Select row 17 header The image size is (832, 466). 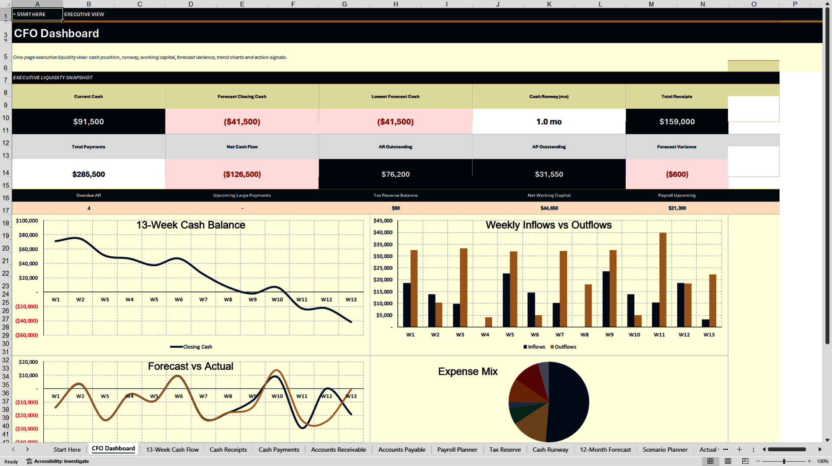[6, 210]
